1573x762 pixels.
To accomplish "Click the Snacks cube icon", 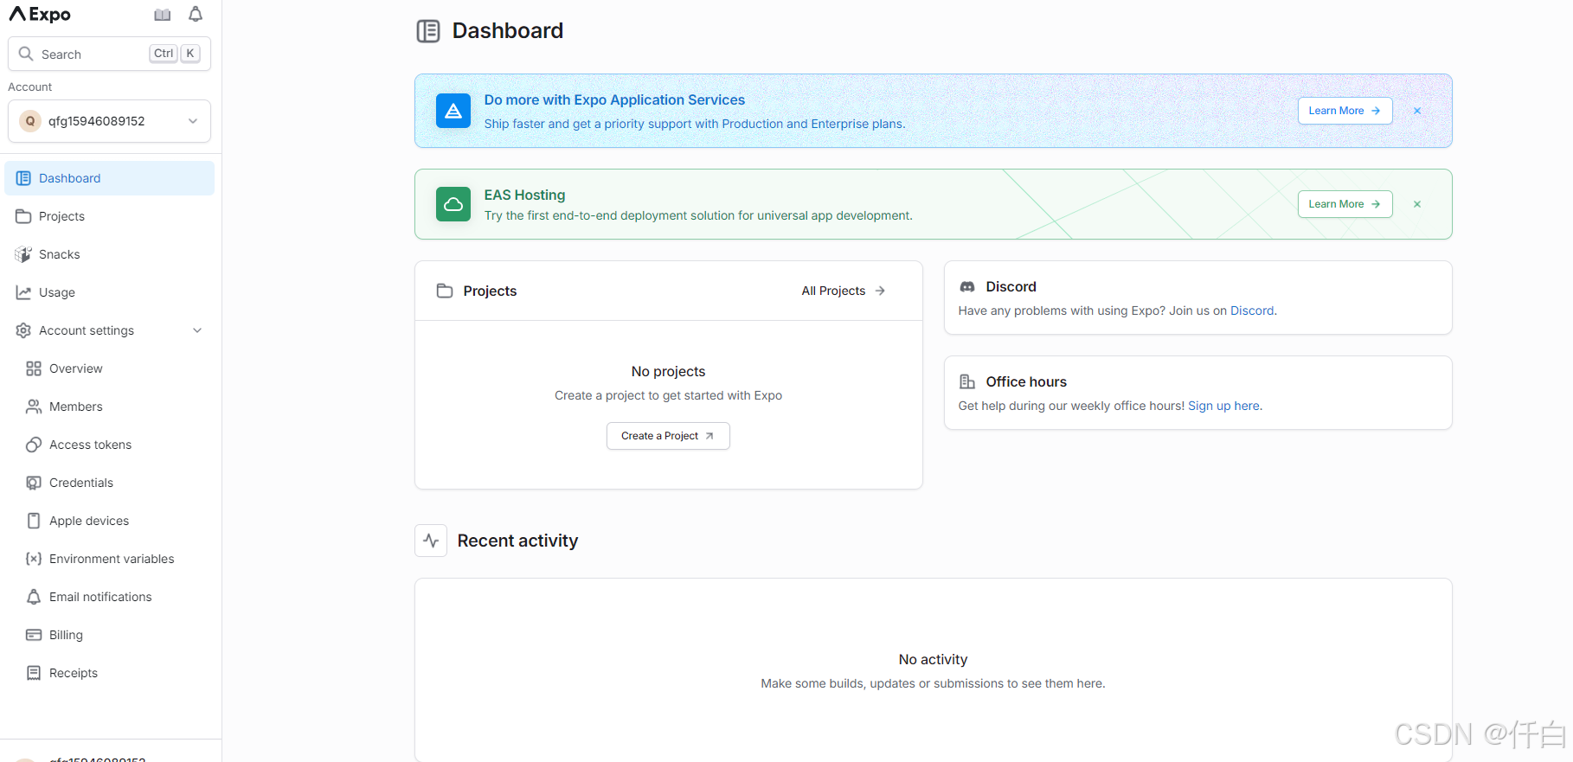I will (x=23, y=254).
